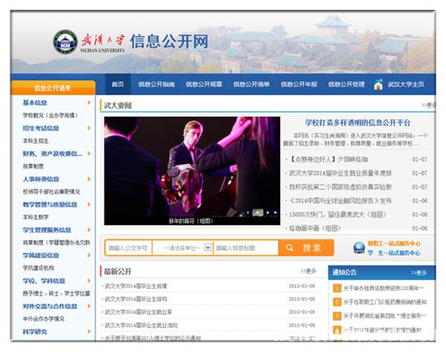
Task: Open the 信息公开指南 navigation menu item
Action: click(157, 85)
